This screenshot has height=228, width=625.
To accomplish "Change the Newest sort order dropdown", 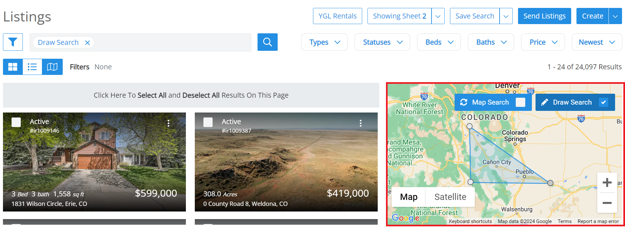I will pos(597,42).
